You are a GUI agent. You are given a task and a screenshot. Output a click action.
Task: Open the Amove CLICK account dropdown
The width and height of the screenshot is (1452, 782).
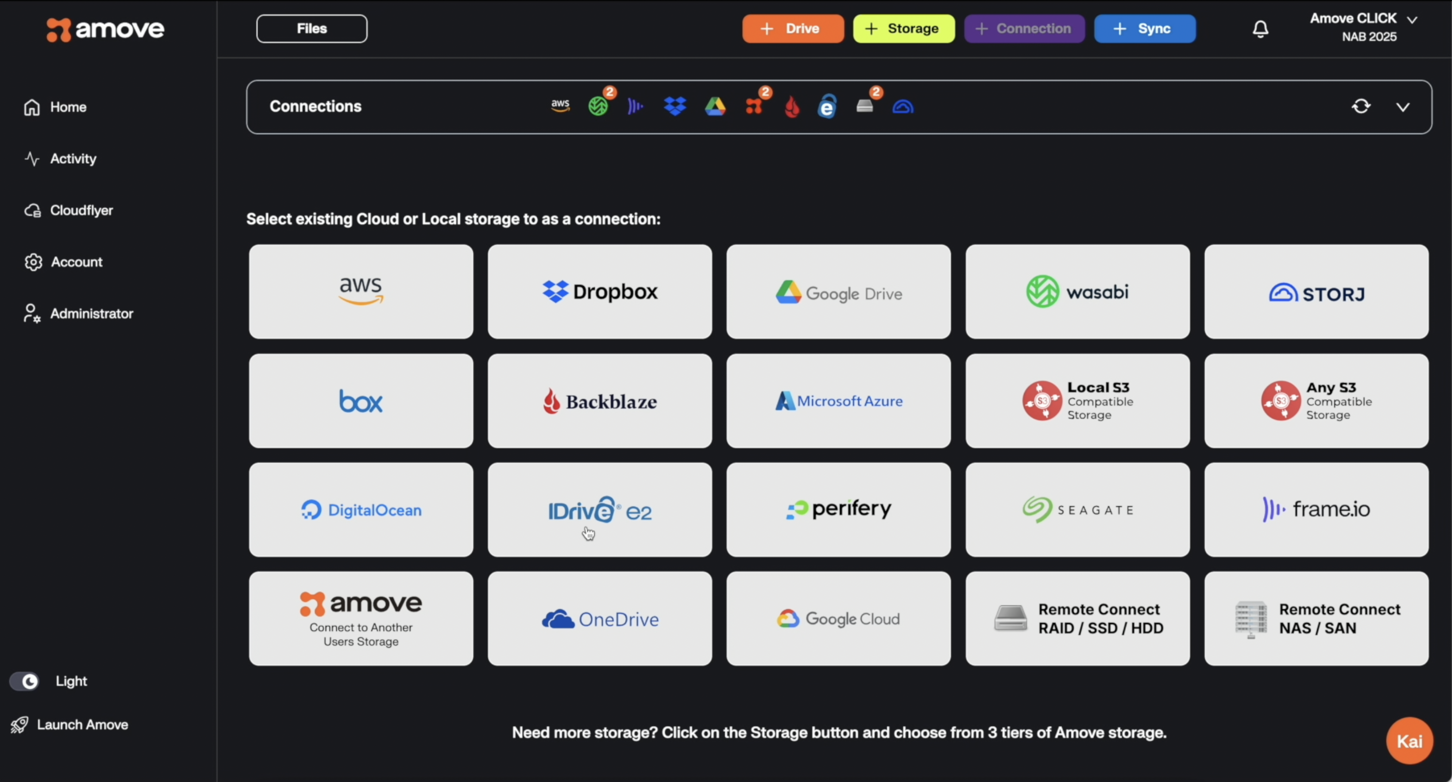click(1363, 27)
